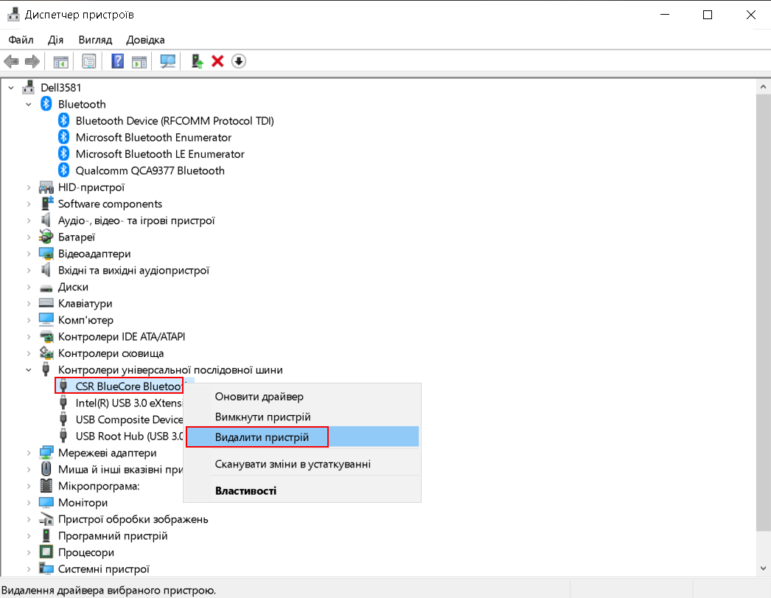Open the Дія menu

click(x=55, y=40)
